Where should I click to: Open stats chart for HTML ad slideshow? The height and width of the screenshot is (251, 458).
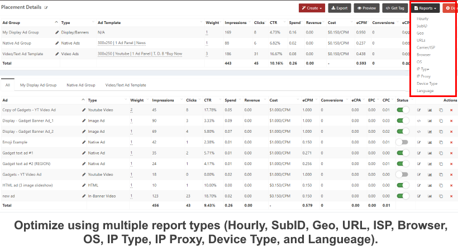point(430,185)
